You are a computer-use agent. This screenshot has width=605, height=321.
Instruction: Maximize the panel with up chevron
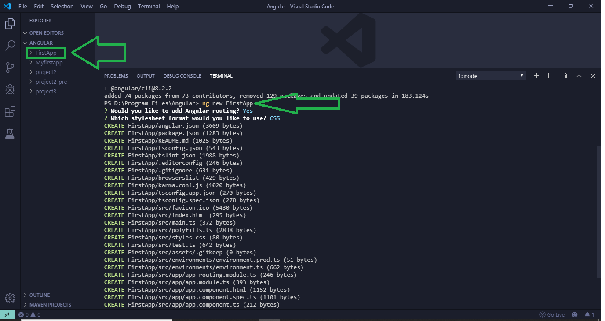[579, 76]
